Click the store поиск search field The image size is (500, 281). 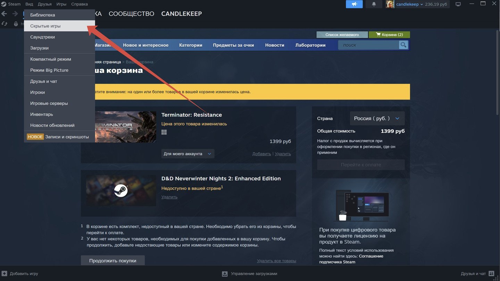369,45
